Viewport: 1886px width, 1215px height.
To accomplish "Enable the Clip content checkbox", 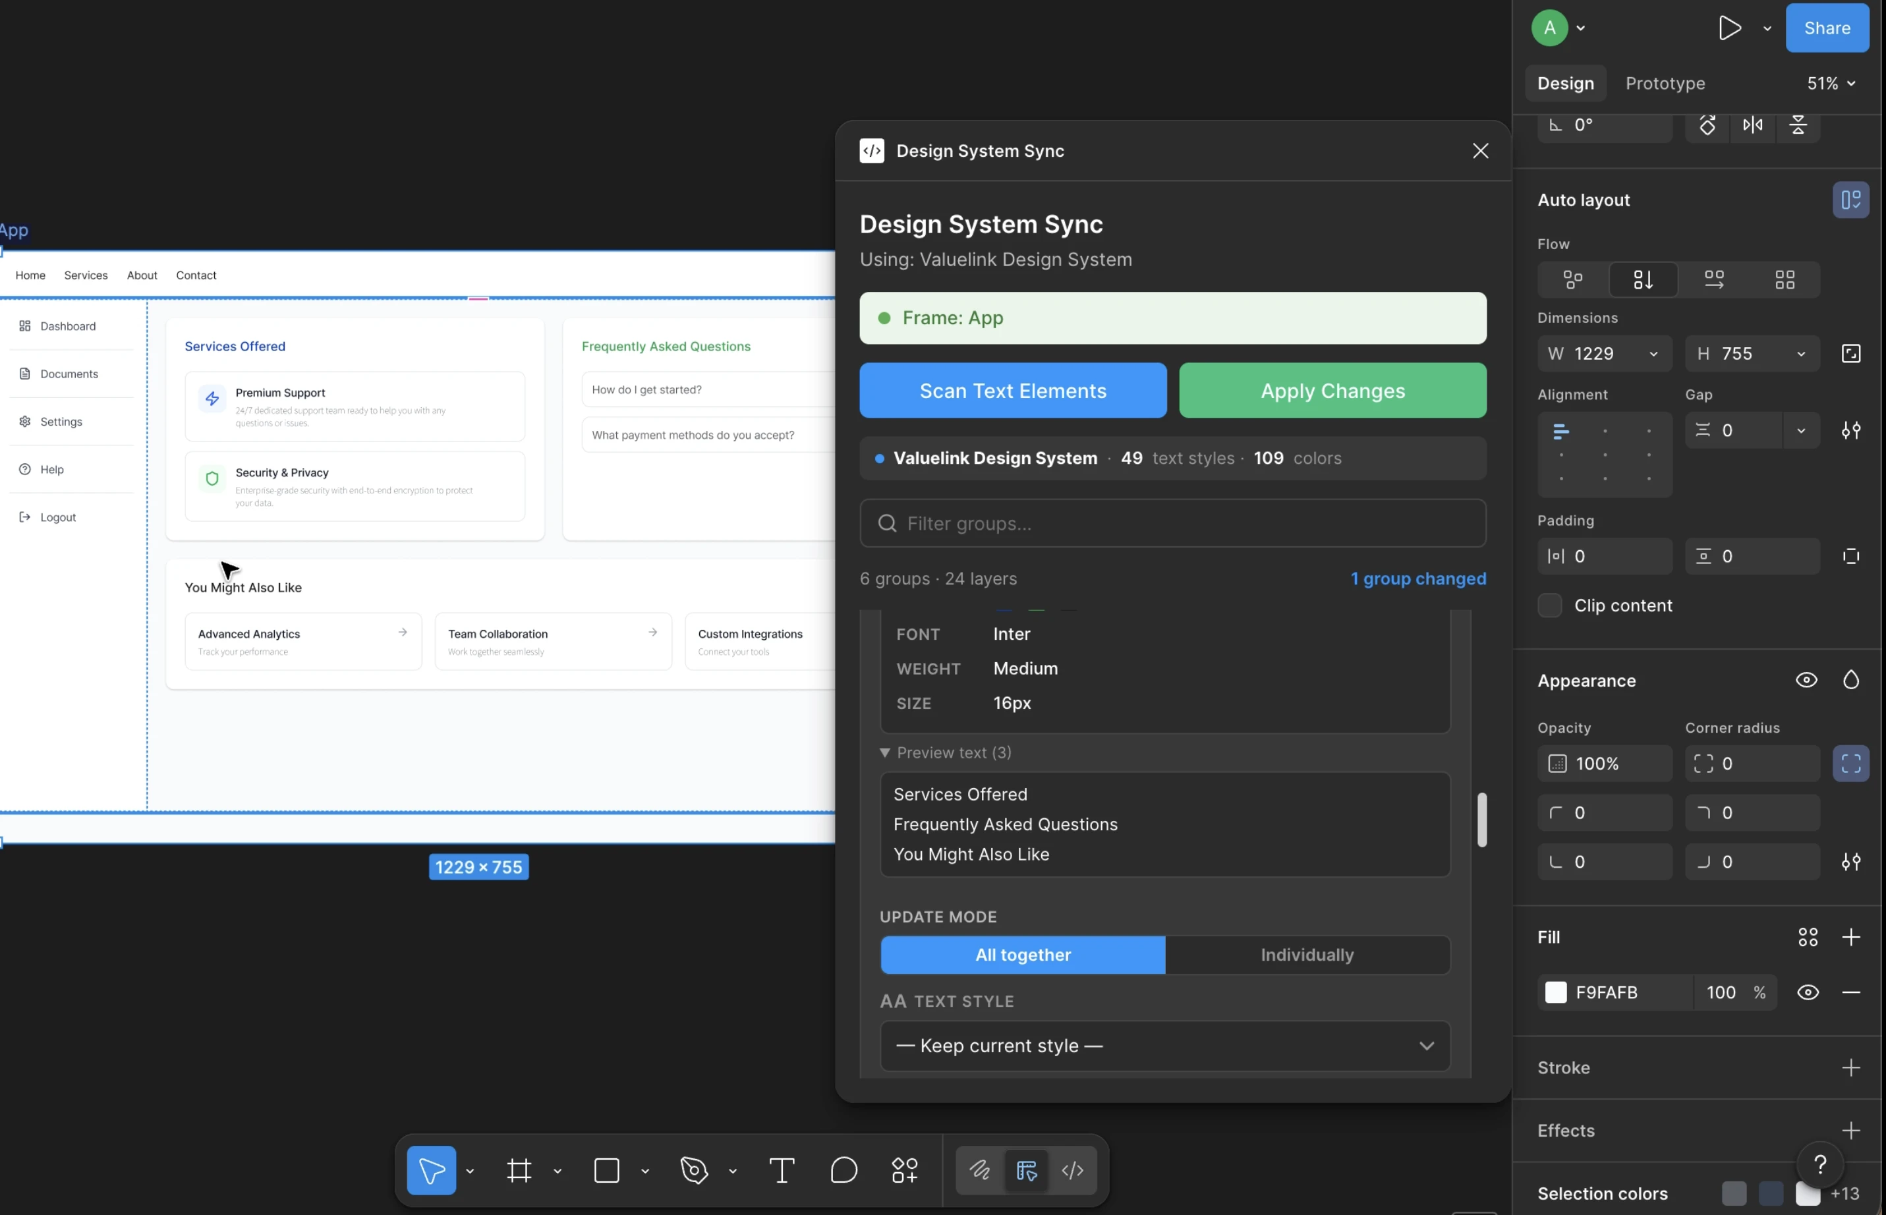I will 1550,605.
